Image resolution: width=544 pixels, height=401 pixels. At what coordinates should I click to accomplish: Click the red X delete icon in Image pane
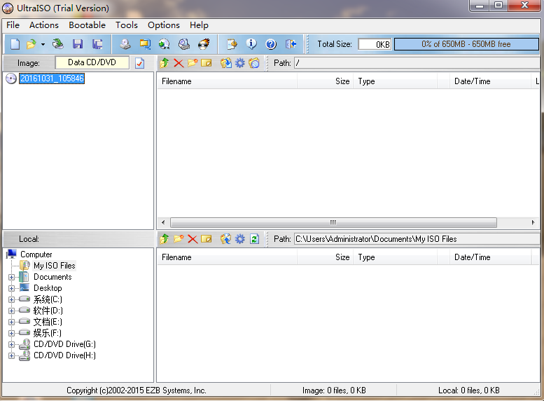179,63
